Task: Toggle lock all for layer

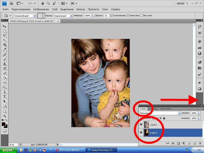Action: 164,118
